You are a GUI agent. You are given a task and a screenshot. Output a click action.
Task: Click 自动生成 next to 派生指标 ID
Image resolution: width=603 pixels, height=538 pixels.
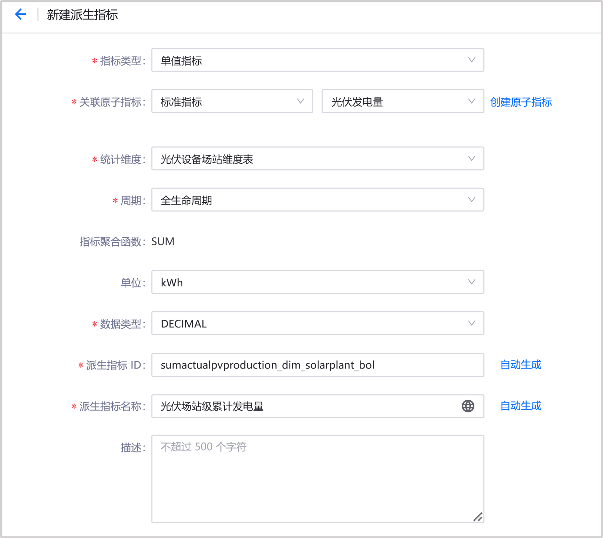point(521,365)
